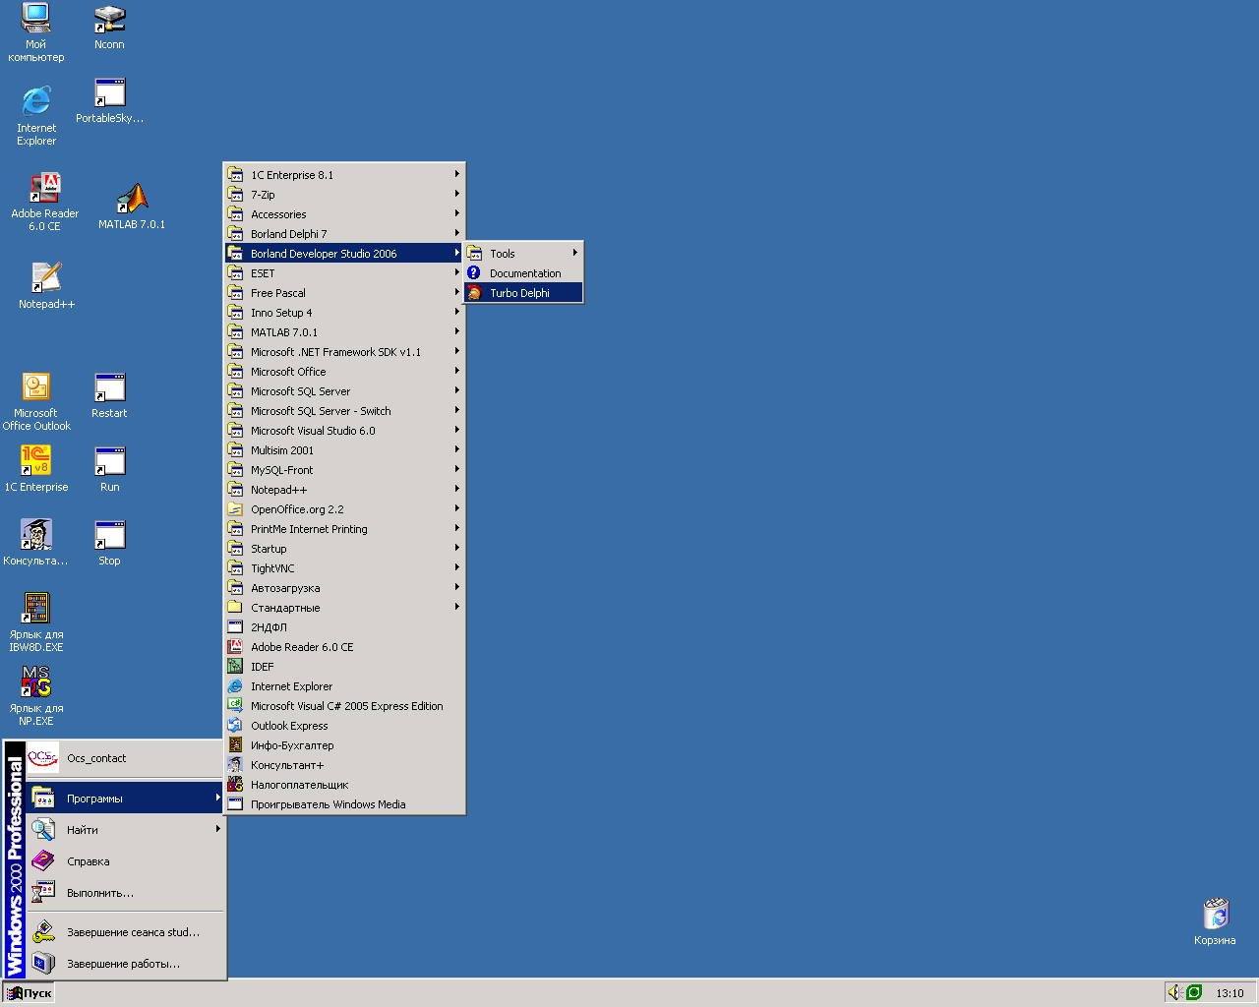Click the Пуск start button
The width and height of the screenshot is (1259, 1007).
(x=29, y=993)
